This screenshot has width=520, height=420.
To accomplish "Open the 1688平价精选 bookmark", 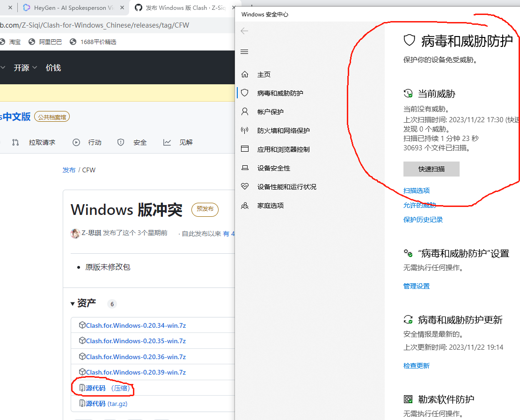I will (x=93, y=42).
